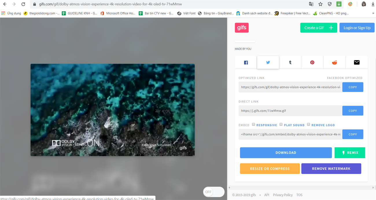Image resolution: width=376 pixels, height=200 pixels.
Task: Click Create a GIF button
Action: pyautogui.click(x=319, y=28)
